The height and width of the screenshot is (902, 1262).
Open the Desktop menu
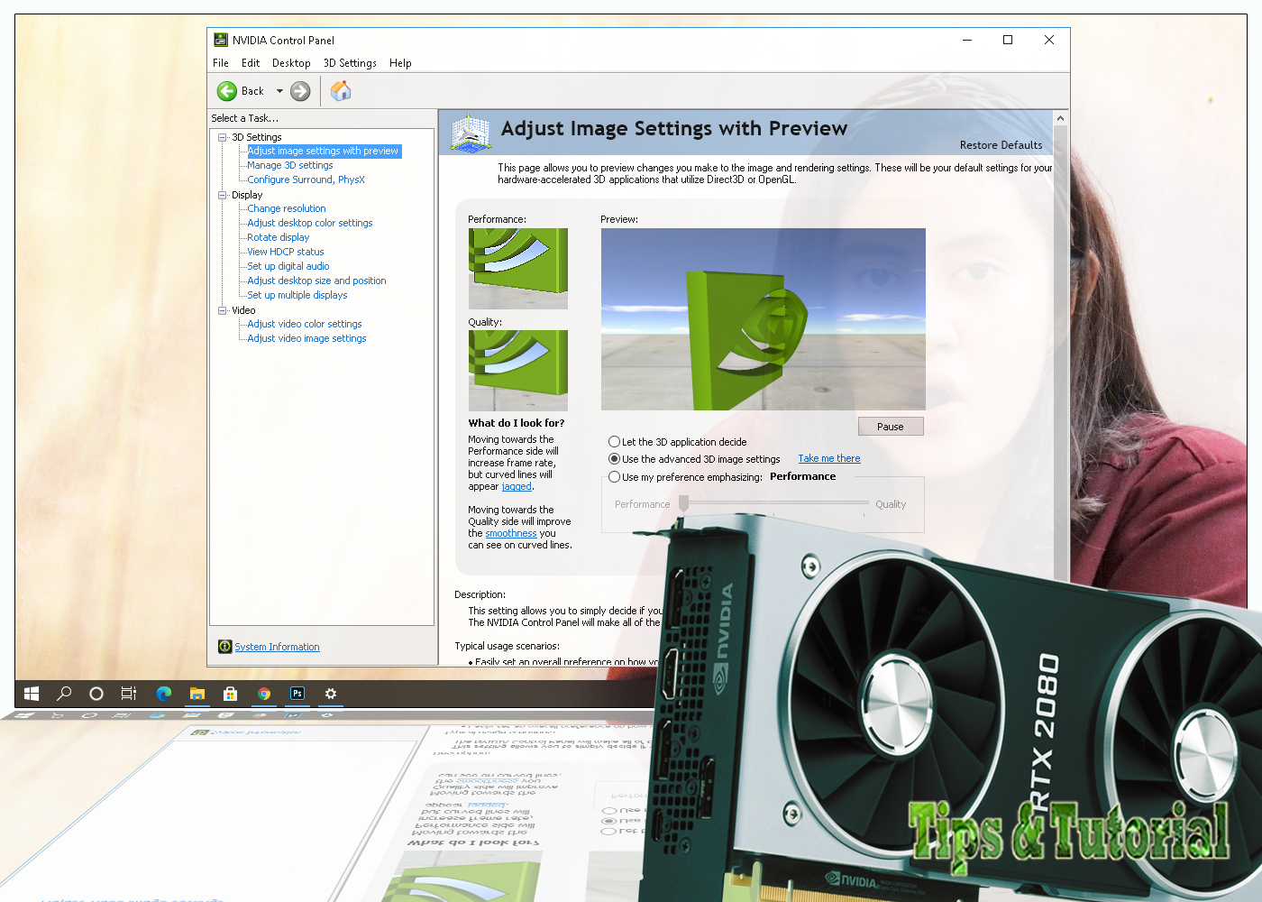coord(291,63)
